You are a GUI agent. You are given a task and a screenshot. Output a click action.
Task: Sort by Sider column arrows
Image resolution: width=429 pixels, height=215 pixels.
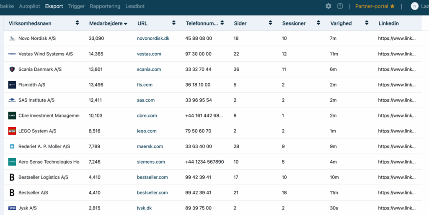point(271,23)
